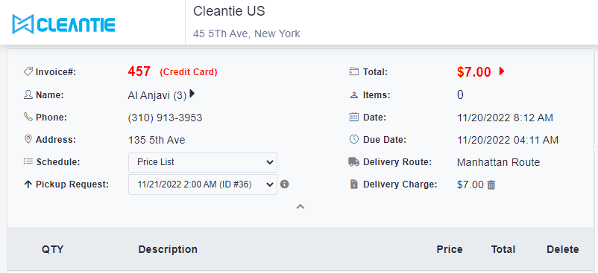The height and width of the screenshot is (273, 598).
Task: Delete the delivery charge with trash icon
Action: point(491,185)
